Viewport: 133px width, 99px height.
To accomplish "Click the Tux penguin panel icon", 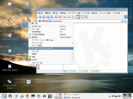I will 10,96.
